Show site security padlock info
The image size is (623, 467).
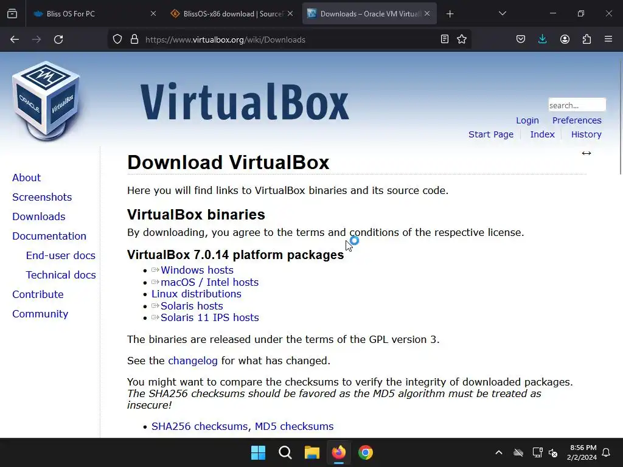(134, 40)
